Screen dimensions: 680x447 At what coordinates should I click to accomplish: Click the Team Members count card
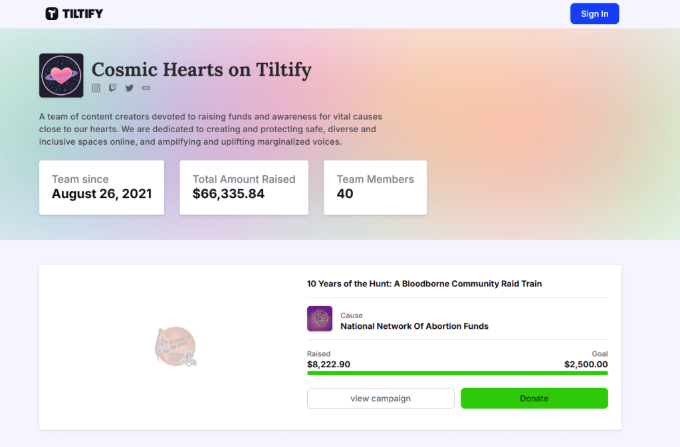[375, 187]
